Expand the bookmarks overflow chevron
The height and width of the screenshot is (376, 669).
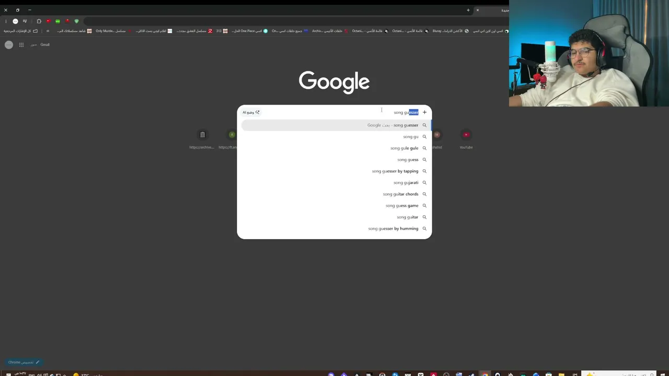[48, 31]
